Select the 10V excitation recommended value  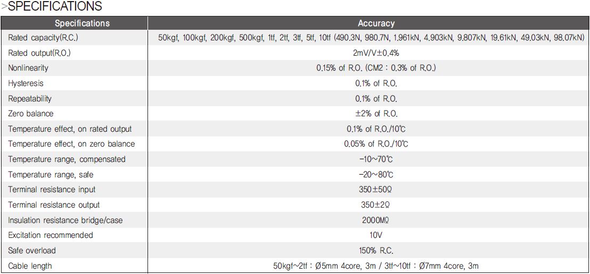click(376, 235)
